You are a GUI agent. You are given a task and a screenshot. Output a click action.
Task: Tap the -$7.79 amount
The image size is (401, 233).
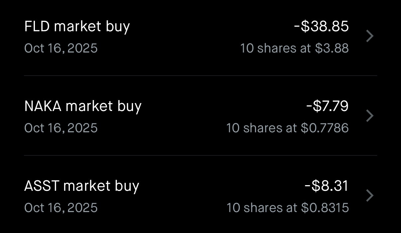click(x=327, y=106)
